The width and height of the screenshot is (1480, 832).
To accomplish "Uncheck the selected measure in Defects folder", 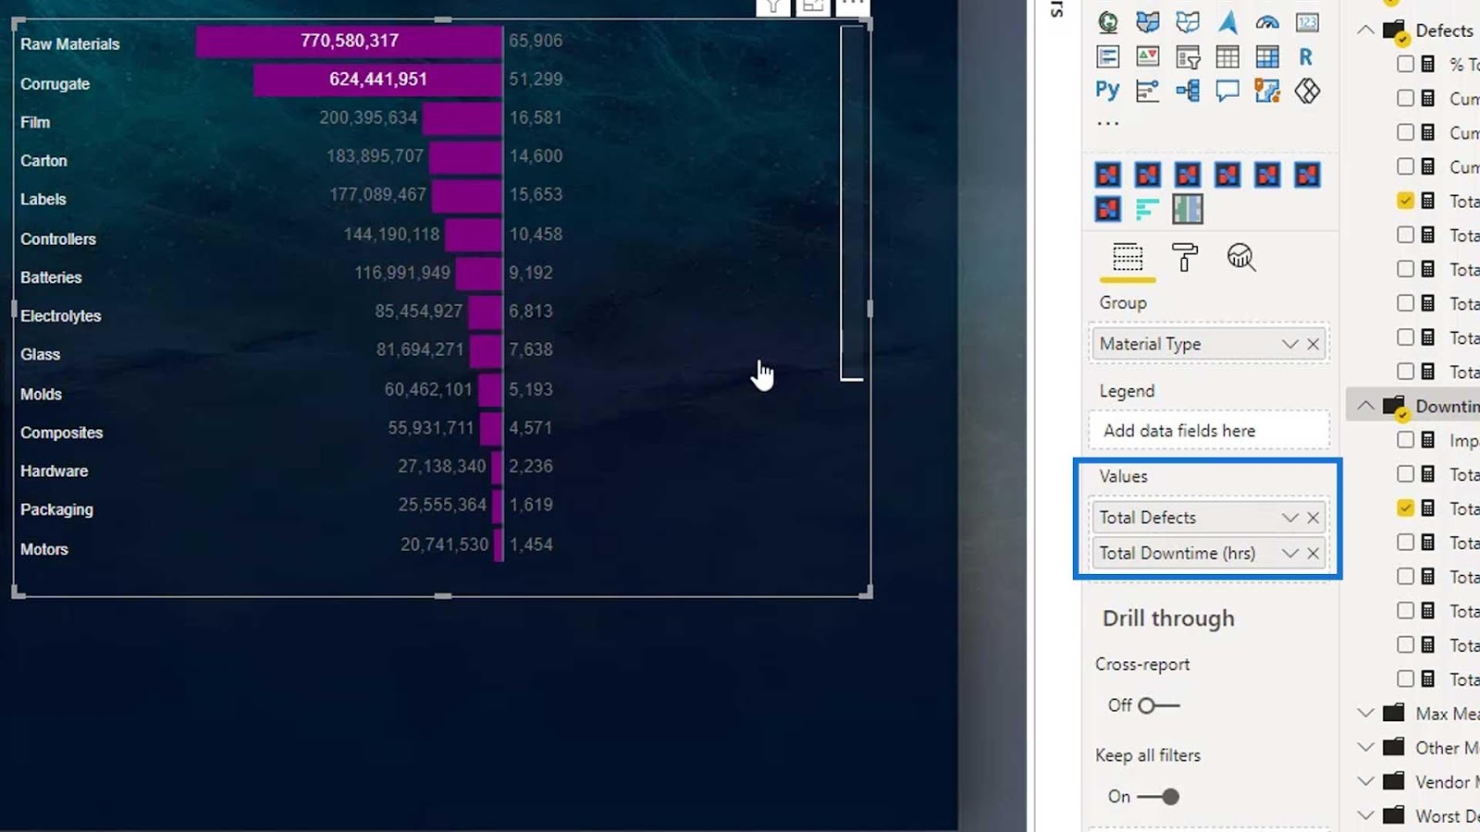I will [x=1405, y=201].
